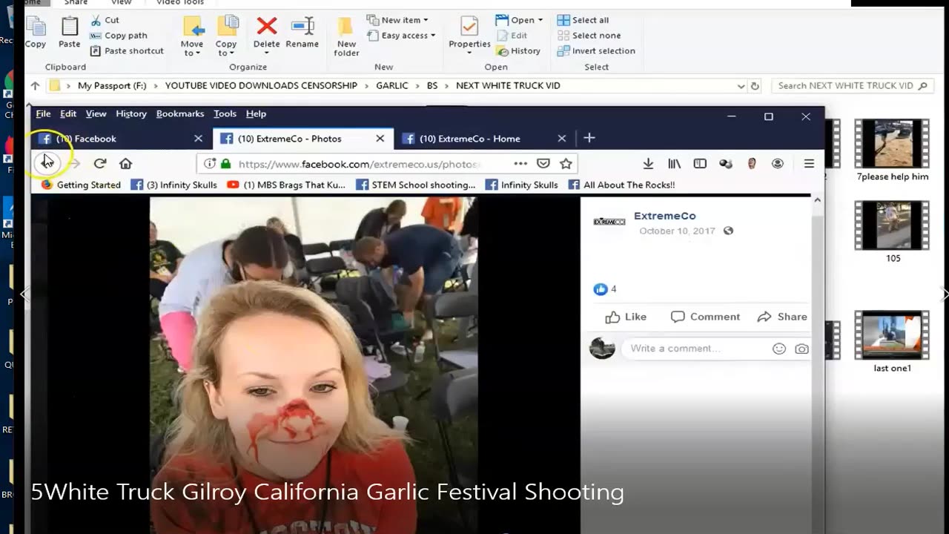This screenshot has width=949, height=534.
Task: Click the Firefox back button
Action: pyautogui.click(x=47, y=163)
